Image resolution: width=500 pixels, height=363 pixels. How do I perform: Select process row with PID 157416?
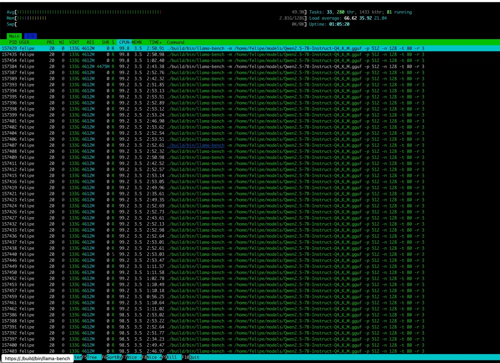(250, 182)
